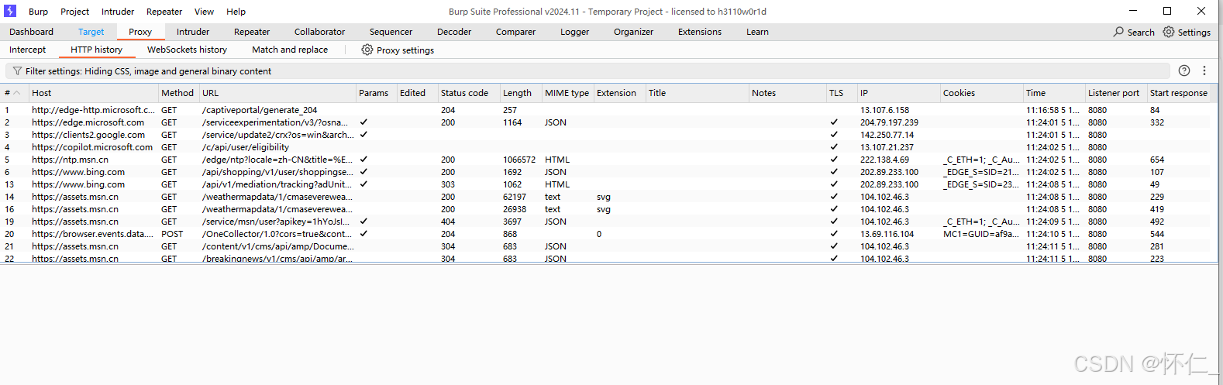The image size is (1223, 385).
Task: Open the Project menu
Action: click(74, 12)
